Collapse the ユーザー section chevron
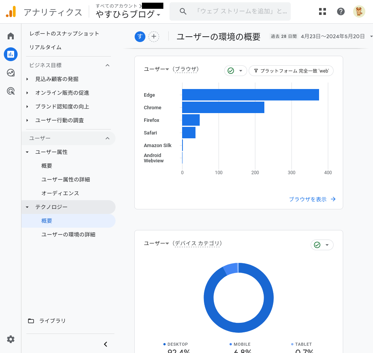This screenshot has width=373, height=353. coord(108,138)
